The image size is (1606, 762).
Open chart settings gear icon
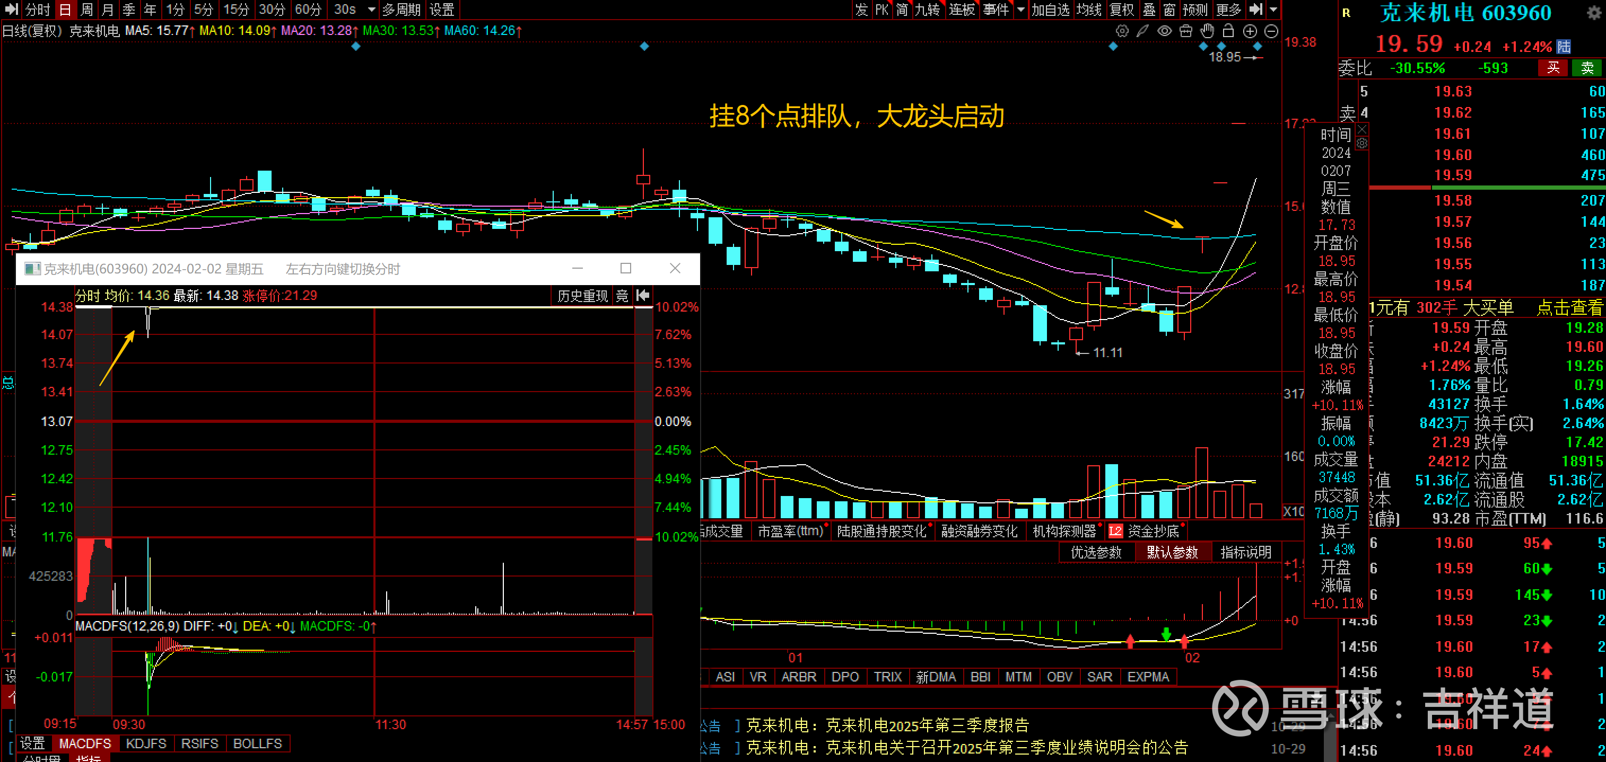point(1122,31)
